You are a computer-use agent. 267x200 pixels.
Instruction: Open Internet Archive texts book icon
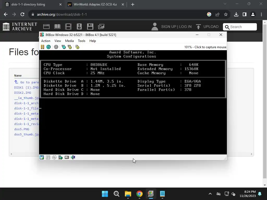tap(57, 27)
